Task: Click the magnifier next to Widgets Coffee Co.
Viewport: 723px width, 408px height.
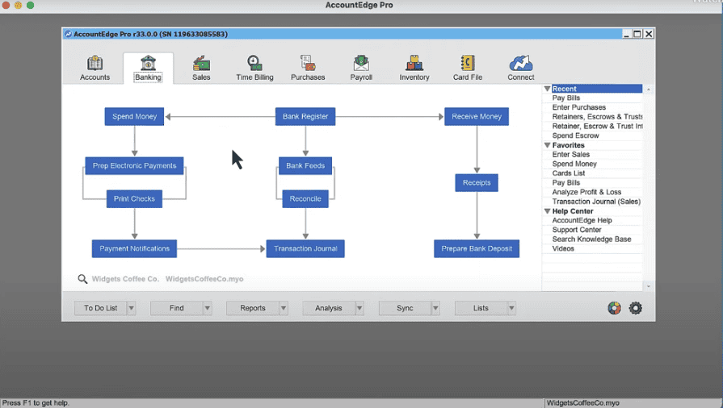Action: click(x=82, y=279)
